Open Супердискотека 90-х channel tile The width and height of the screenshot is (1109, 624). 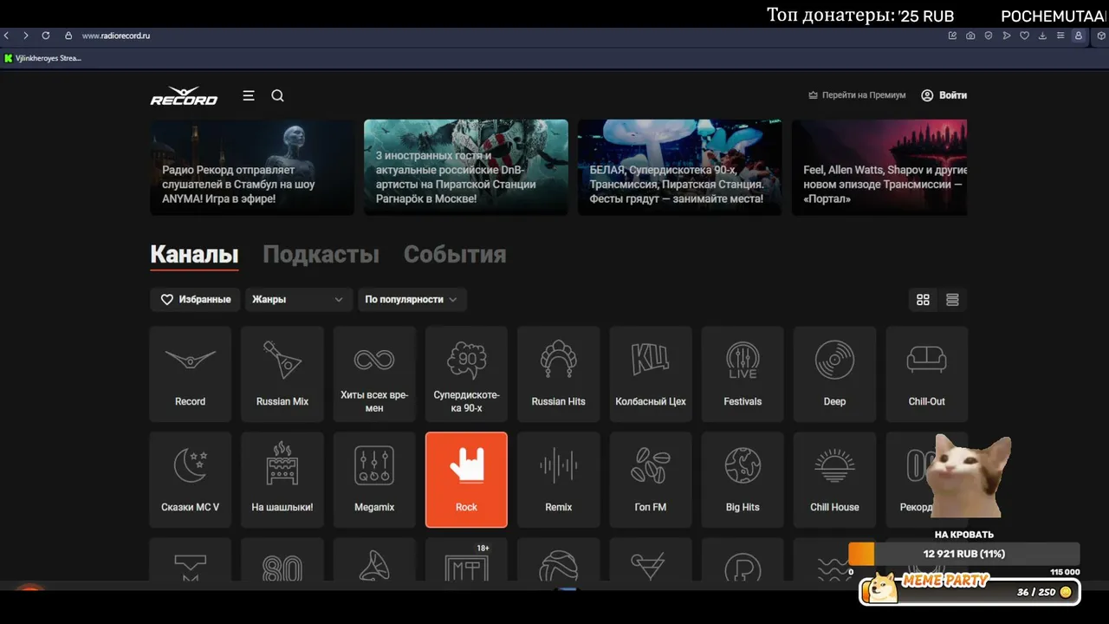click(466, 374)
